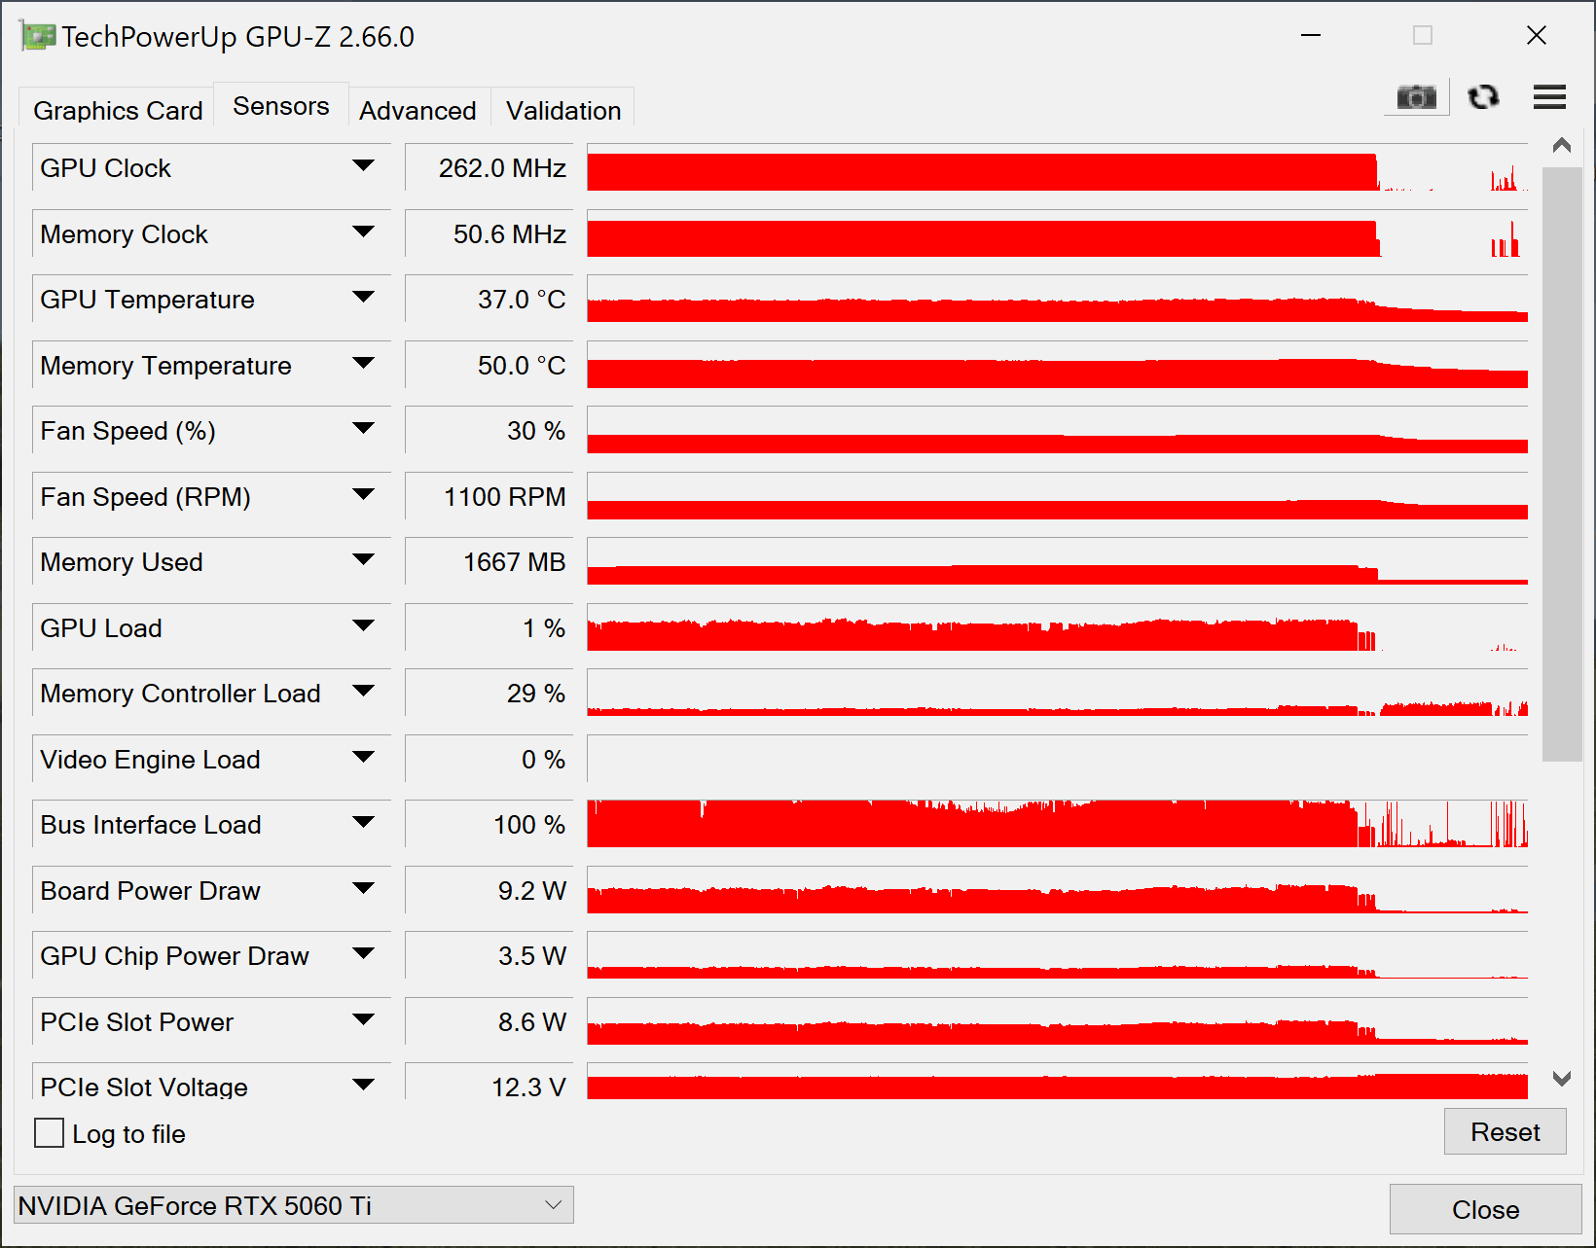Click the Memory Controller Load graph

pos(1057,693)
